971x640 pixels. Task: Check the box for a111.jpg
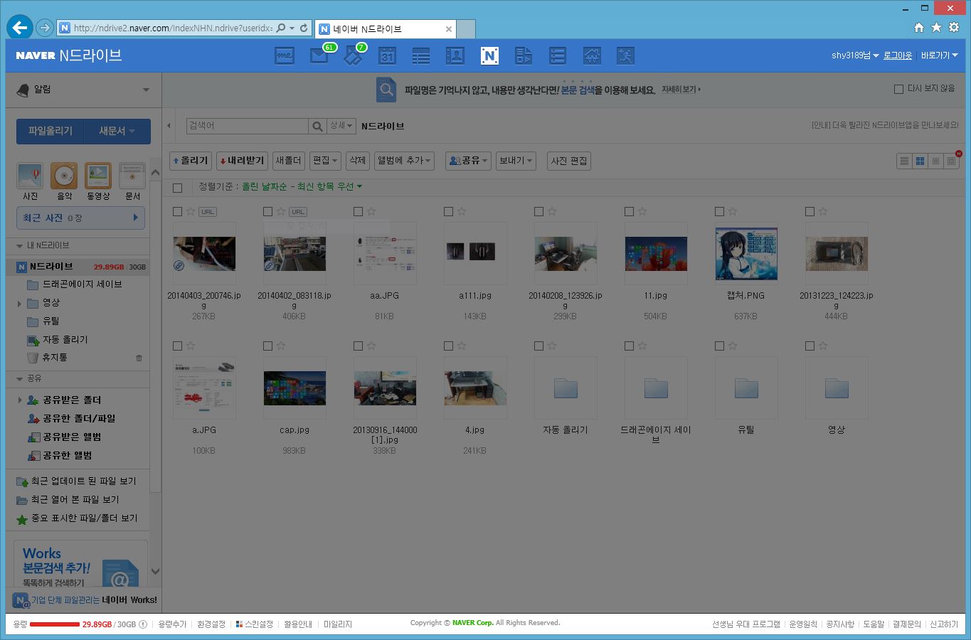pyautogui.click(x=448, y=211)
